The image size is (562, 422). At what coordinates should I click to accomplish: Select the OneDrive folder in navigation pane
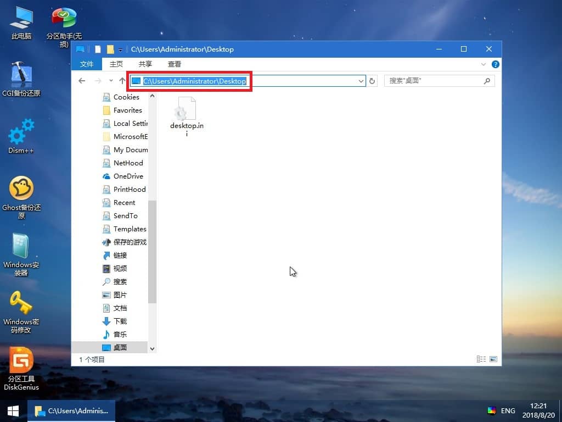[x=128, y=176]
